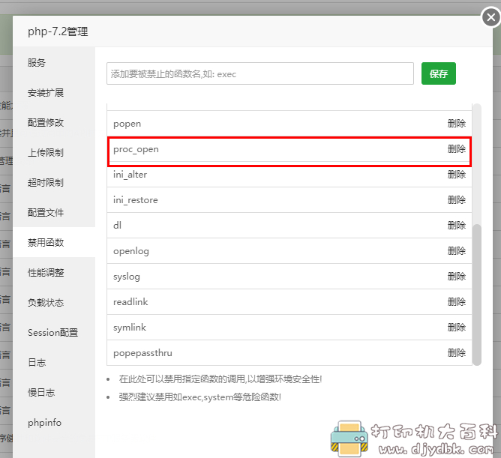Delete the popen function entry

tap(456, 124)
